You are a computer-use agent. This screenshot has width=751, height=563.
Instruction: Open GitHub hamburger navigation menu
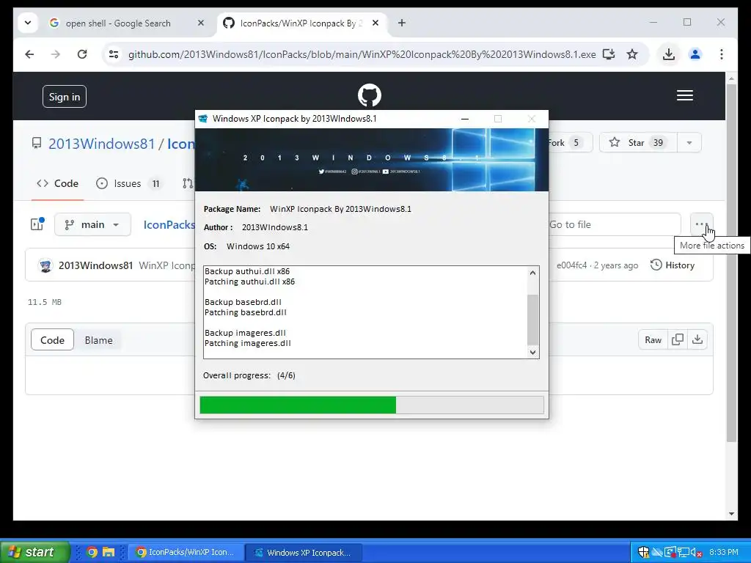tap(685, 95)
